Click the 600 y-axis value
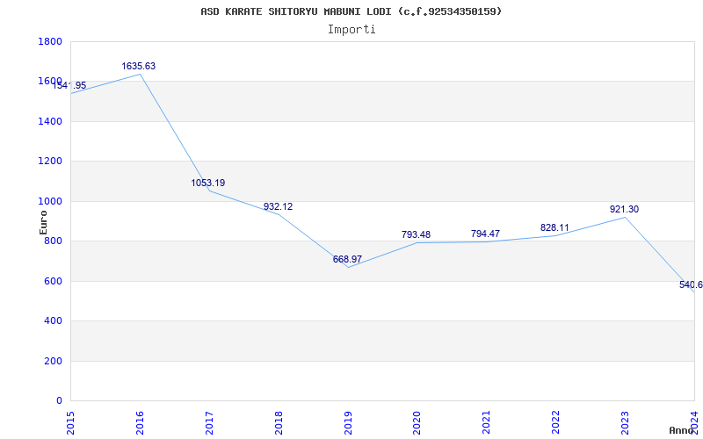The width and height of the screenshot is (703, 439). tap(53, 281)
